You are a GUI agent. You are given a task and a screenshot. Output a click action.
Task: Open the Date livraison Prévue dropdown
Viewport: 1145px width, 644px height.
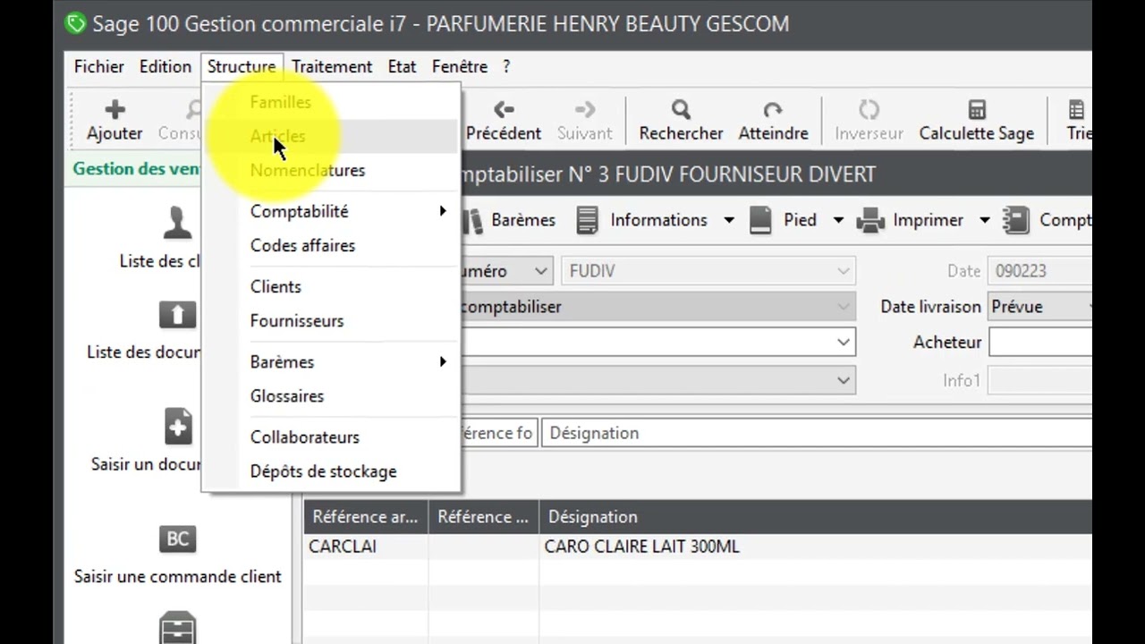coord(1039,307)
